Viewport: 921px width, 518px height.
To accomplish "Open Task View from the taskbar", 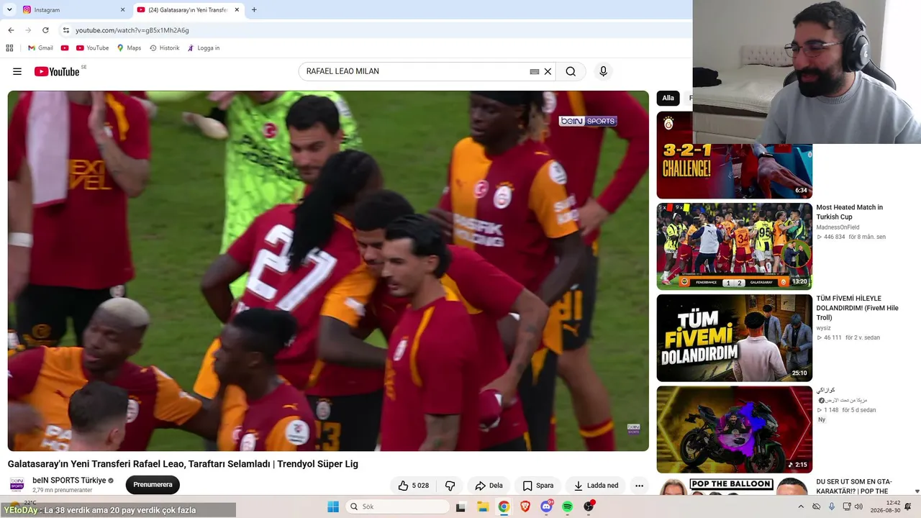I will click(x=460, y=506).
